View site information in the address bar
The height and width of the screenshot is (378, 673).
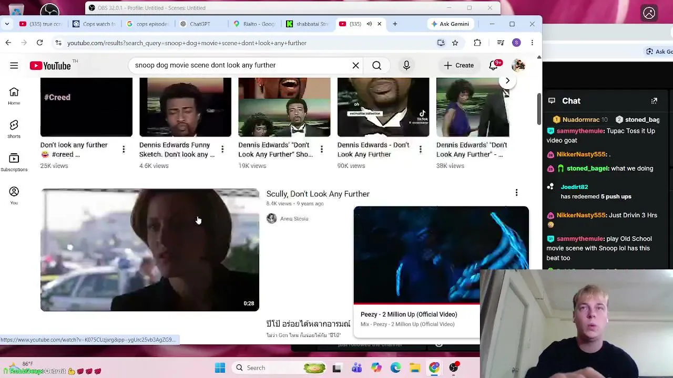[x=58, y=43]
